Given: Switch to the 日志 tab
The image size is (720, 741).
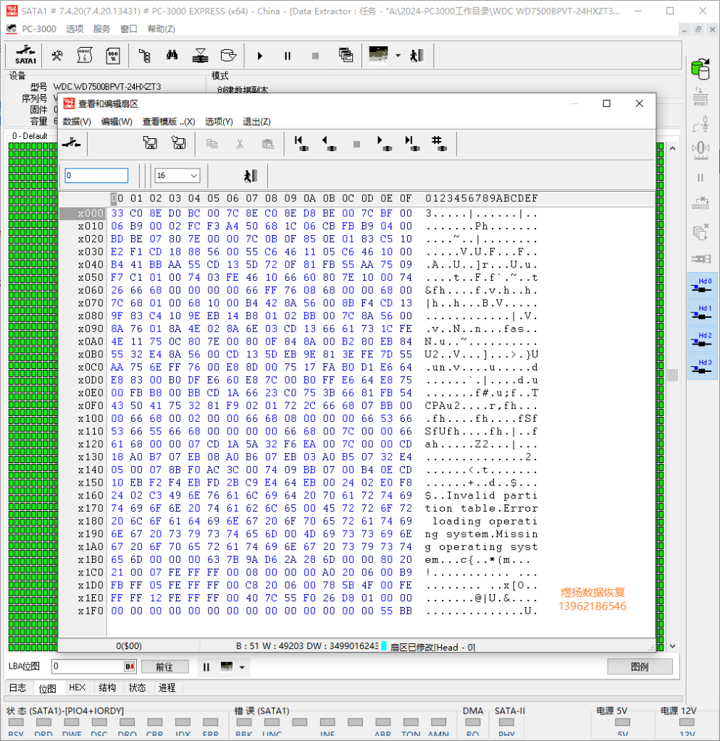Looking at the screenshot, I should [18, 687].
